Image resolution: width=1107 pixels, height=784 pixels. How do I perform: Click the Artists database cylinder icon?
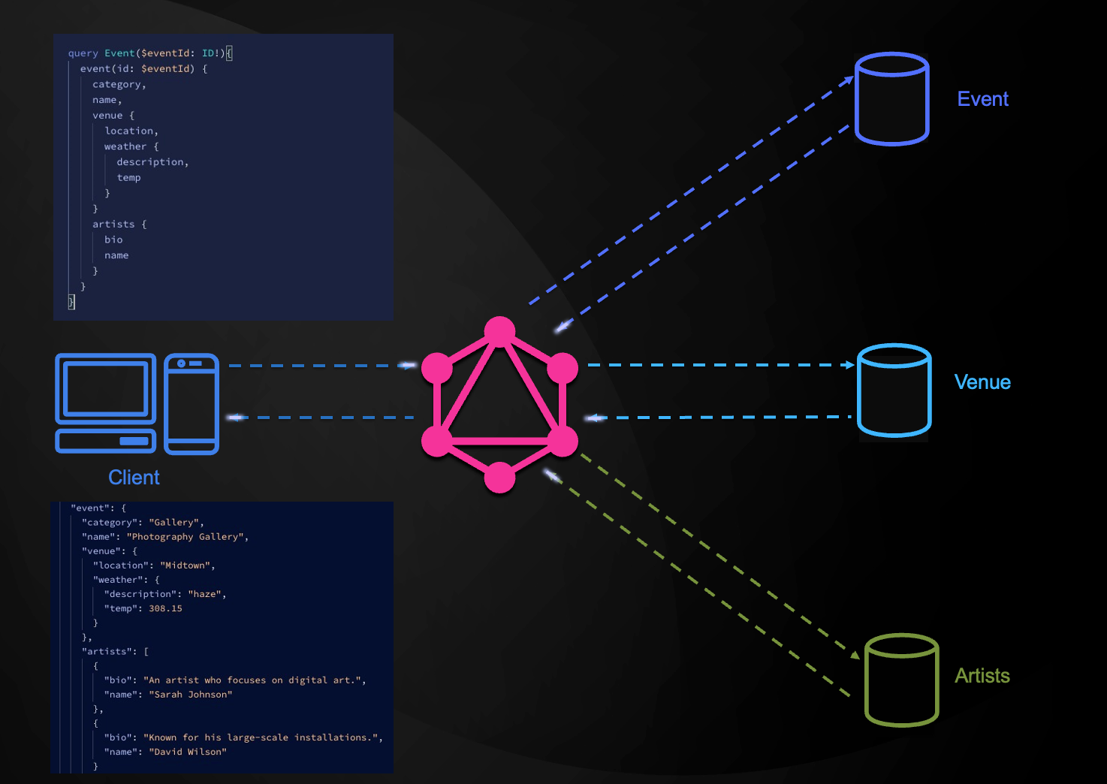(901, 680)
